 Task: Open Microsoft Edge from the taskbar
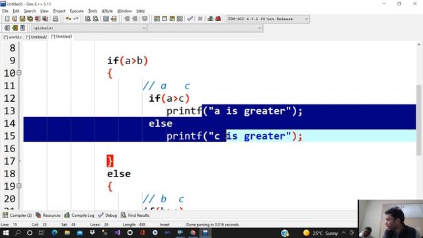(54, 233)
